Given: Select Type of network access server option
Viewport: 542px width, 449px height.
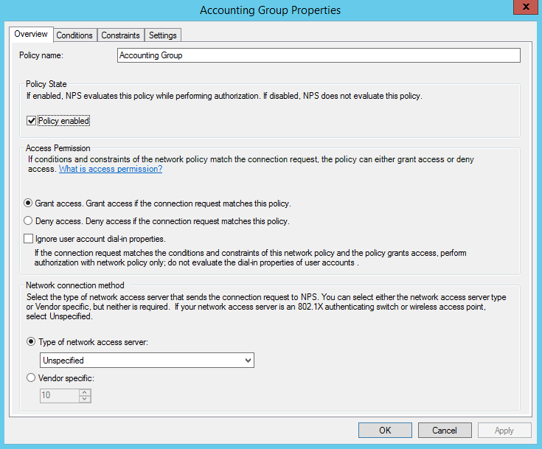Looking at the screenshot, I should pos(31,342).
